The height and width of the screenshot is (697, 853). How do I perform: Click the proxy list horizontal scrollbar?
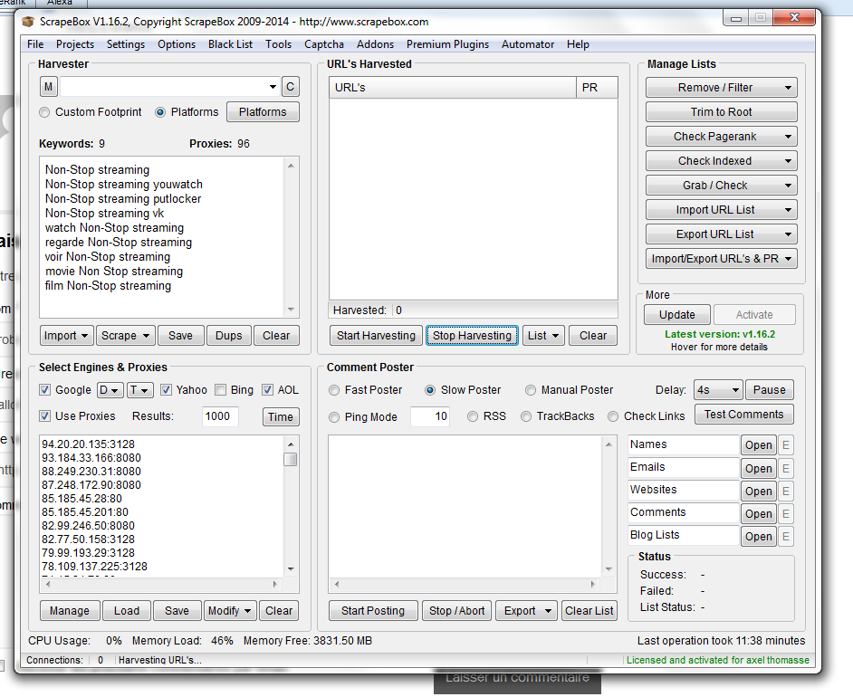(x=161, y=585)
